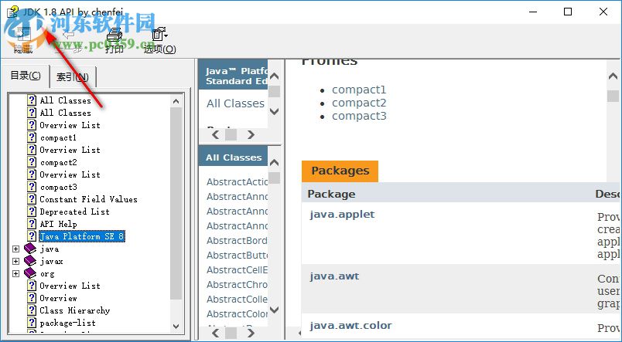Click the page icon beside package-list
The width and height of the screenshot is (622, 342).
pos(32,323)
